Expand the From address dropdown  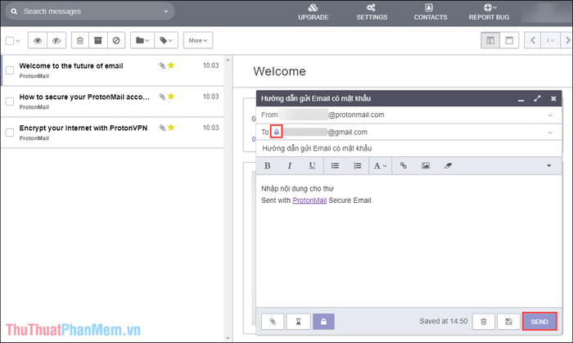(550, 115)
